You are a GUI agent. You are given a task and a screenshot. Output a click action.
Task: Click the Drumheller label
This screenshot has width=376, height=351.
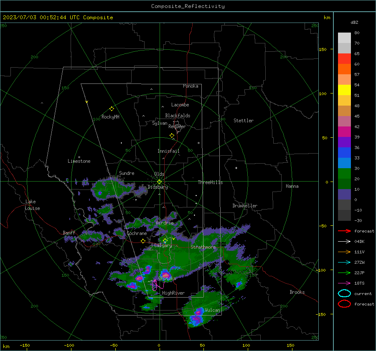click(x=245, y=206)
